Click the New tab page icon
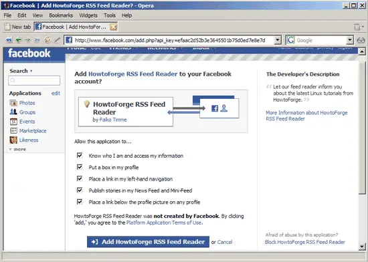Screen dimensions: 368x262 pos(7,27)
